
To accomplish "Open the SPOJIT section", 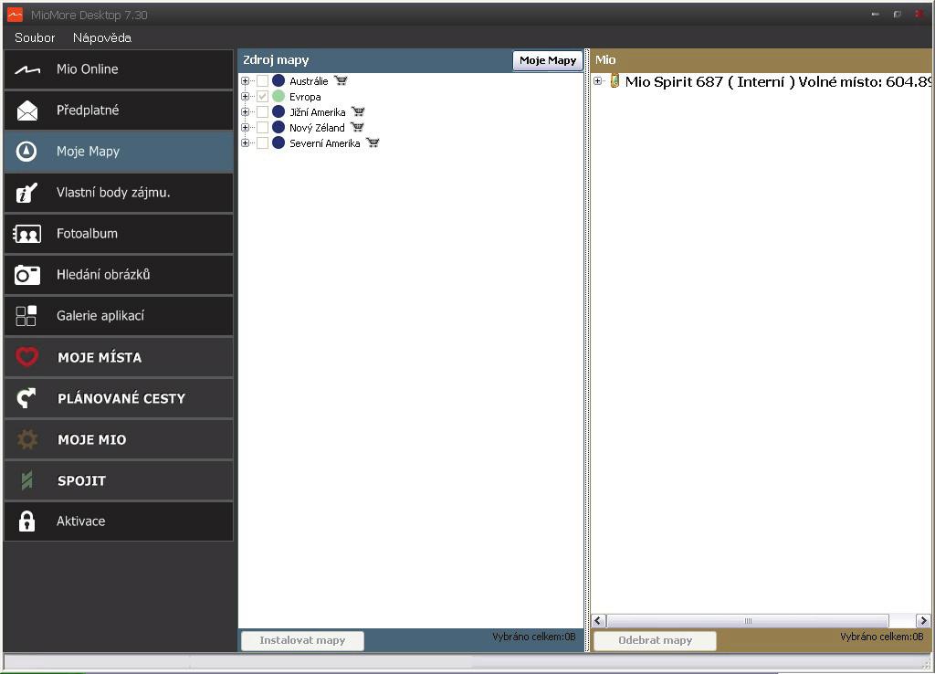I will tap(119, 480).
